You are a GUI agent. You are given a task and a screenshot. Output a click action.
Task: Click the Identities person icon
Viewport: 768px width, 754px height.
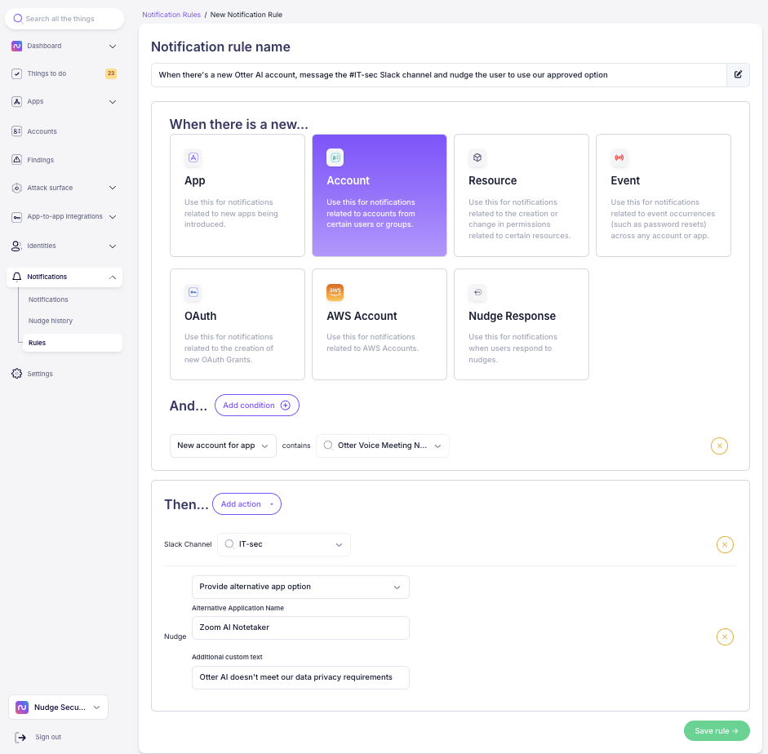[16, 246]
